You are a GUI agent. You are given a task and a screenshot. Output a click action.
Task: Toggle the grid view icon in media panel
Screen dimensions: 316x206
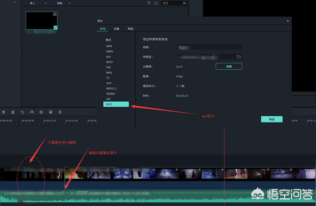[156, 3]
